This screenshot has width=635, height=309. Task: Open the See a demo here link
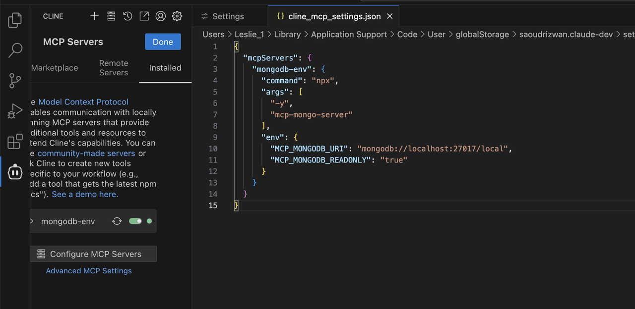point(85,194)
